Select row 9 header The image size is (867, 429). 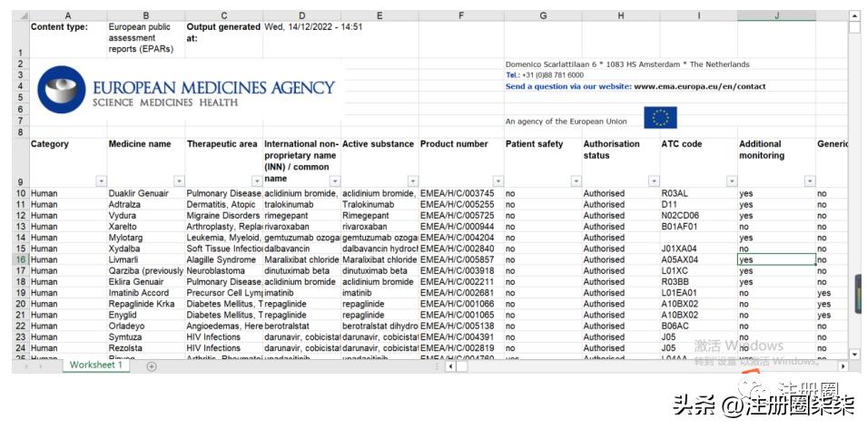pos(21,163)
